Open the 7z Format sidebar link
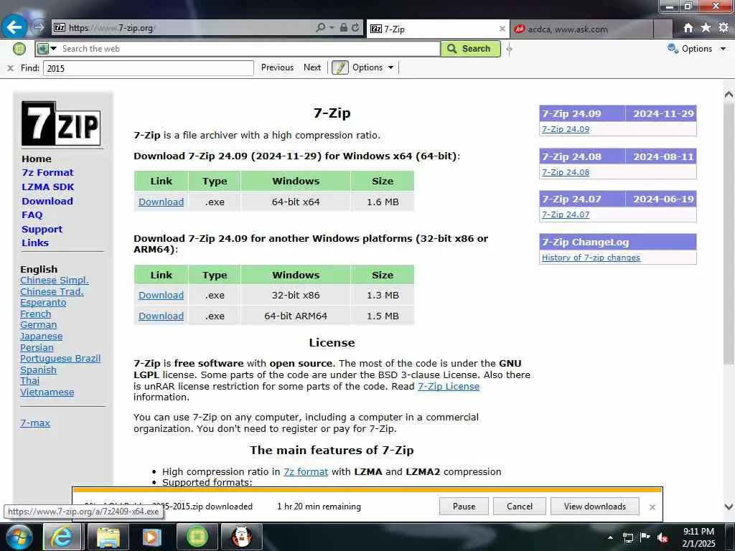 coord(47,172)
